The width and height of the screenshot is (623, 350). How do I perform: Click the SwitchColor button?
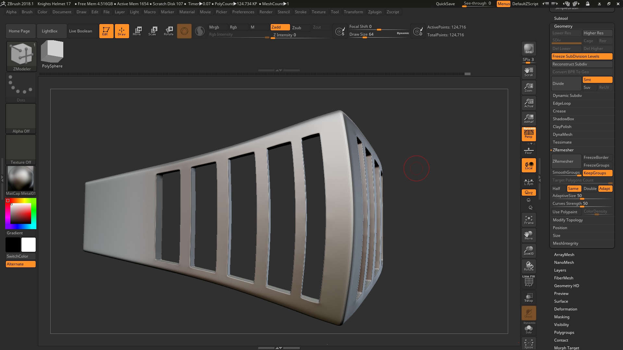pos(21,256)
